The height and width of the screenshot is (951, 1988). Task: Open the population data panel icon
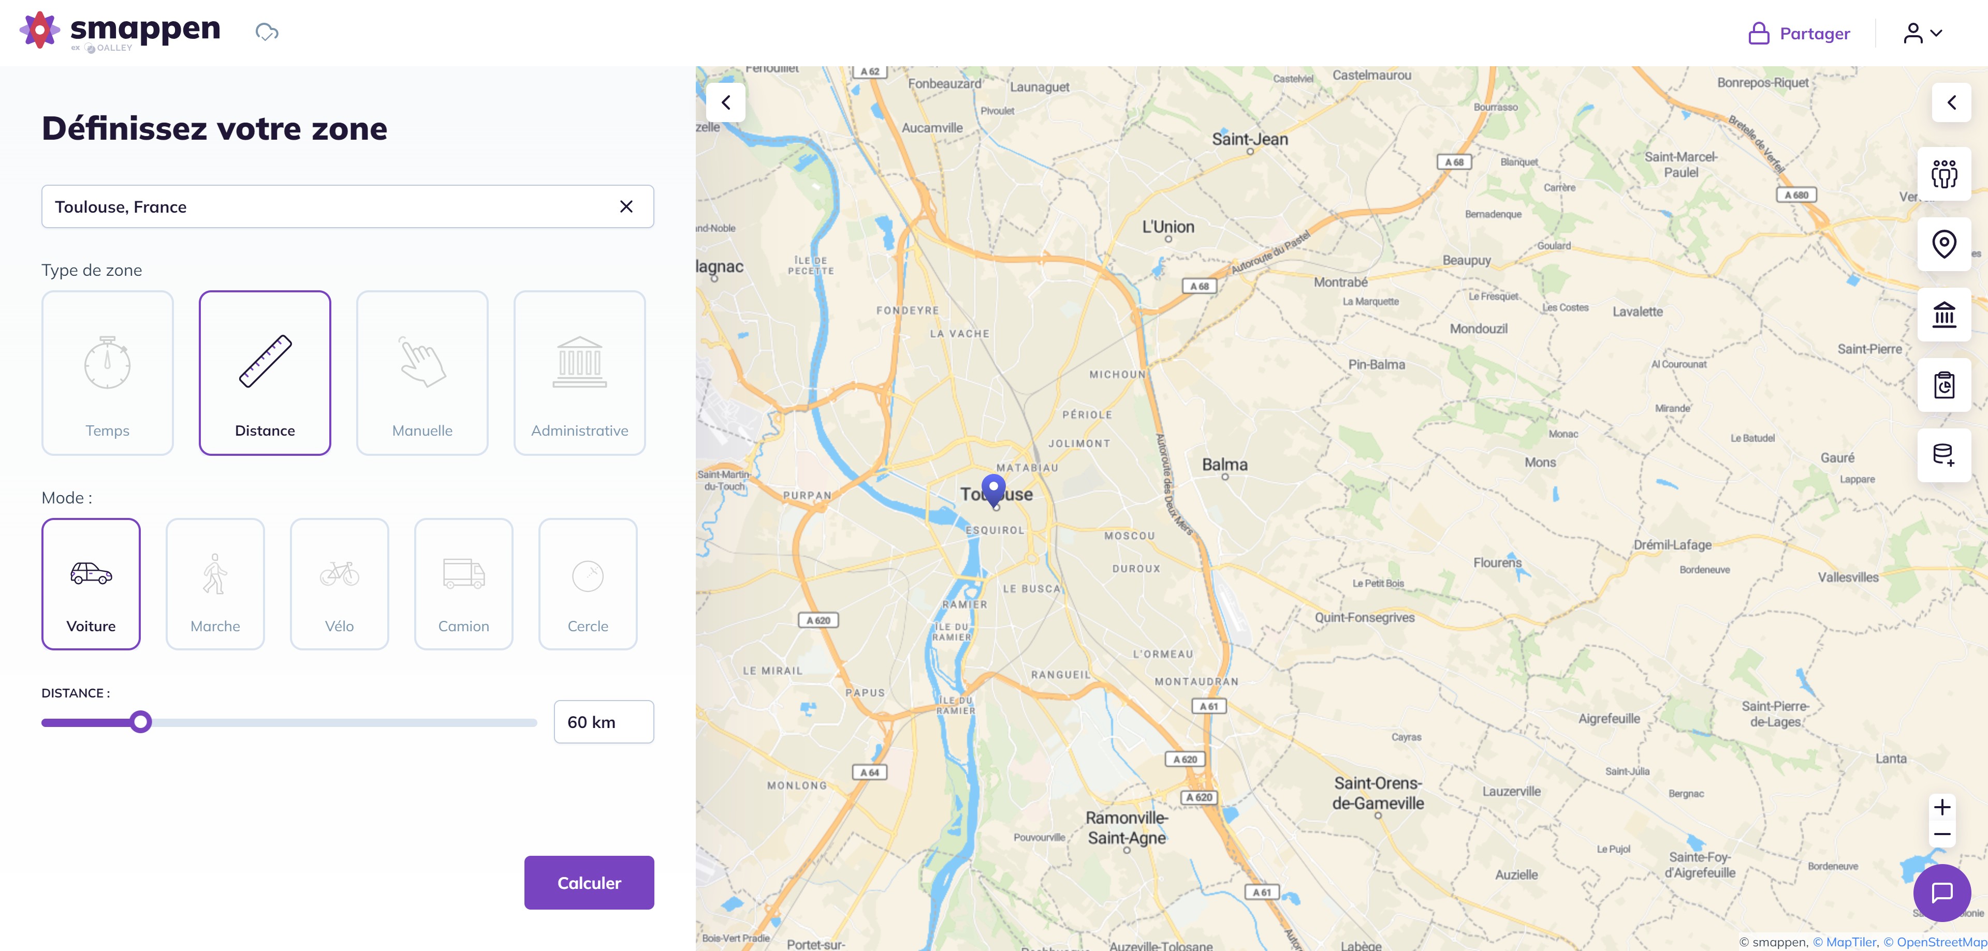[1943, 174]
